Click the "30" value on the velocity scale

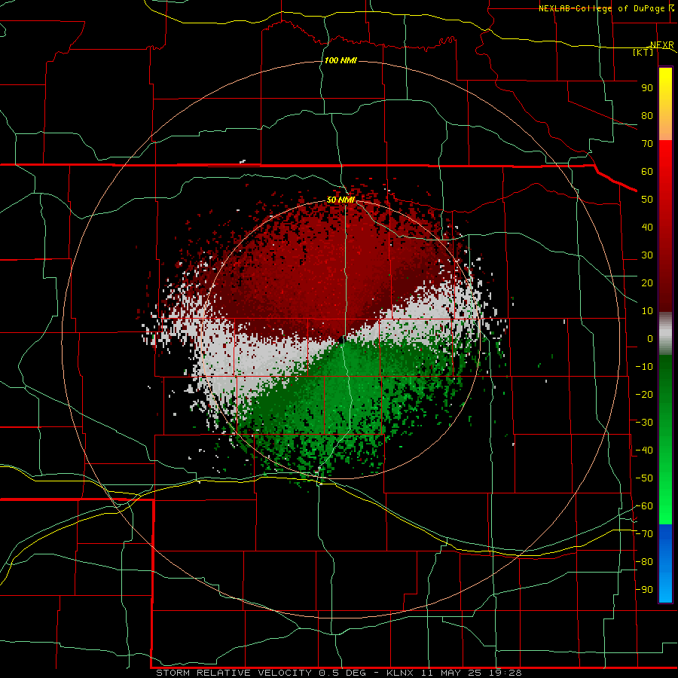(x=647, y=255)
